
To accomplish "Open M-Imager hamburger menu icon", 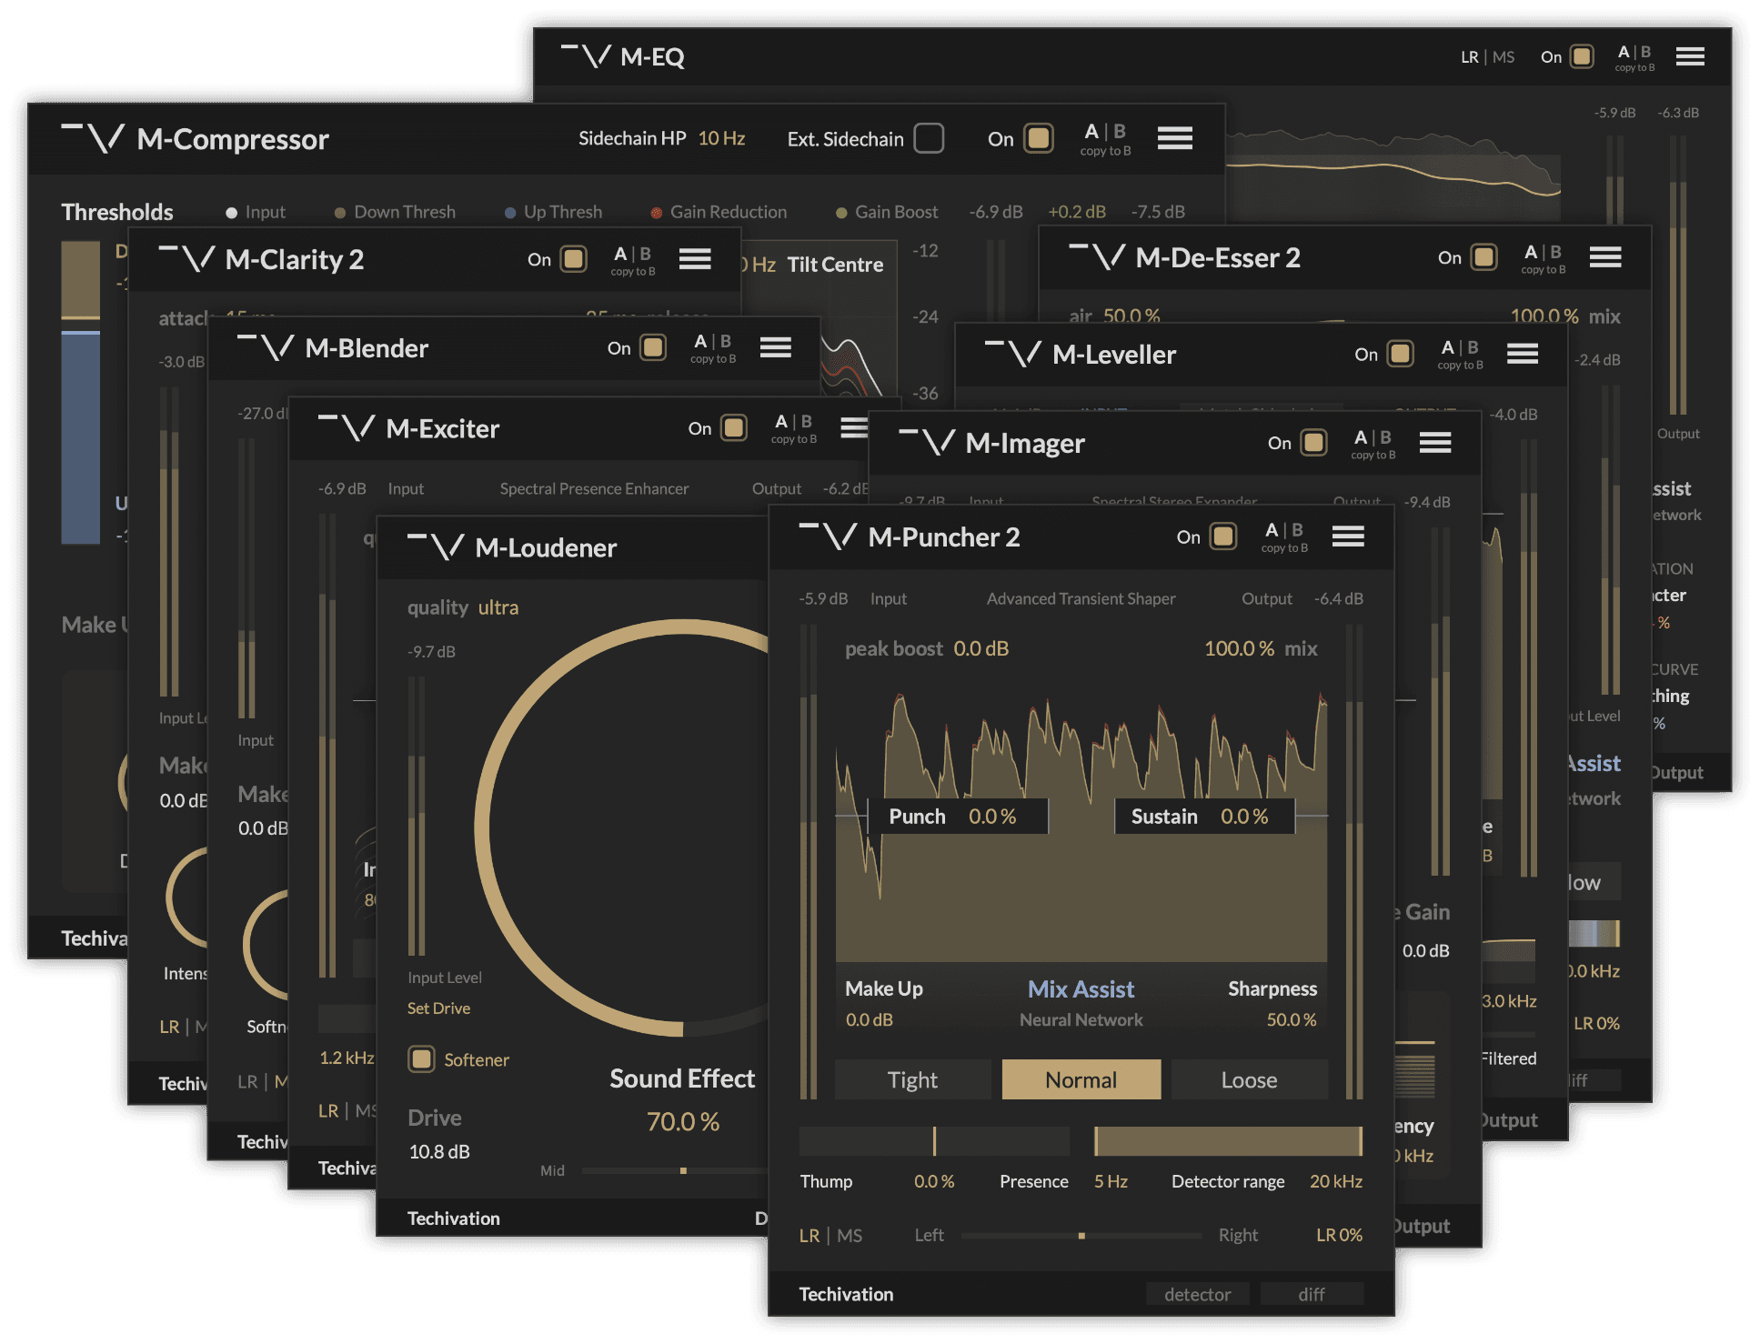I will [1434, 443].
